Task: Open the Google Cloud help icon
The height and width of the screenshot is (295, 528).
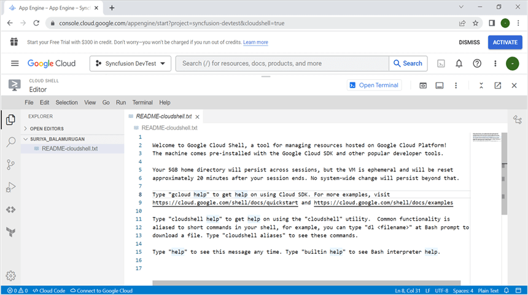Action: click(477, 63)
